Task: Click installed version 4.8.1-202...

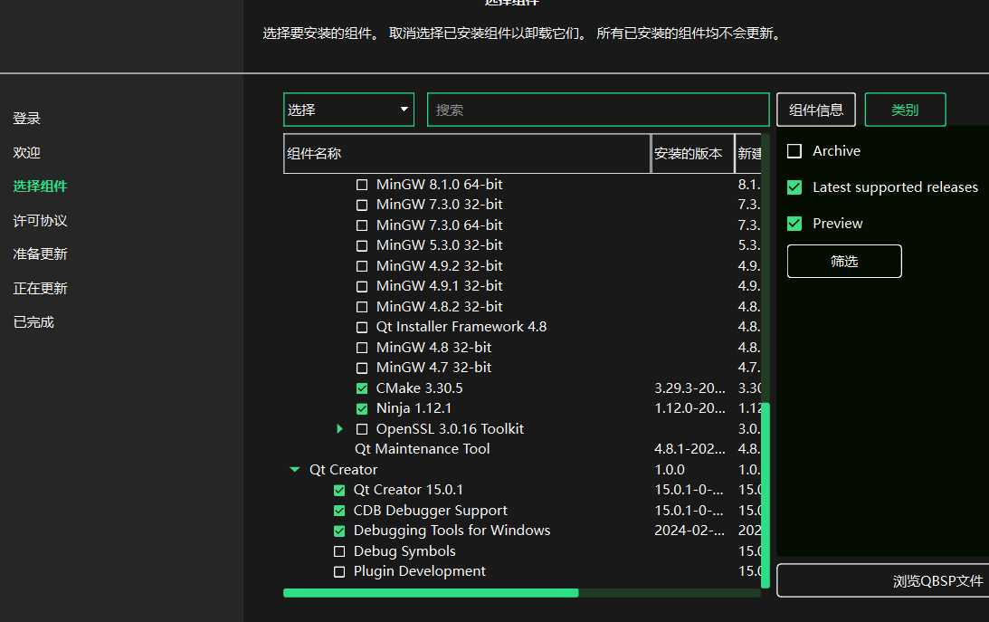Action: tap(689, 449)
